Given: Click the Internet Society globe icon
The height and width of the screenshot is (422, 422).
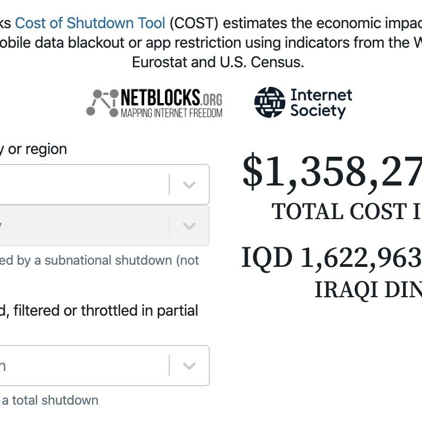Looking at the screenshot, I should click(270, 102).
